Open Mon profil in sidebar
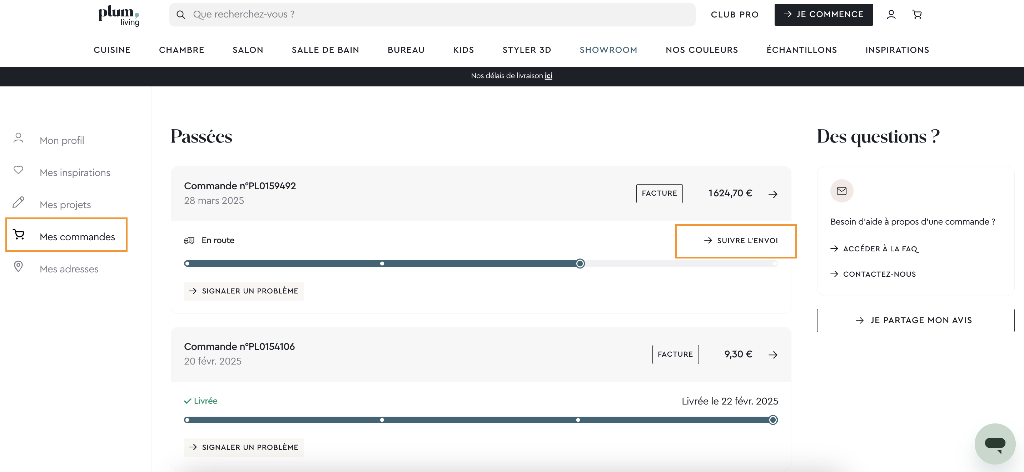This screenshot has width=1024, height=472. (61, 141)
